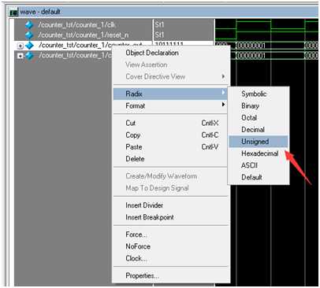Select the /counter_tst/counter_1/reset_n signal

pos(84,35)
